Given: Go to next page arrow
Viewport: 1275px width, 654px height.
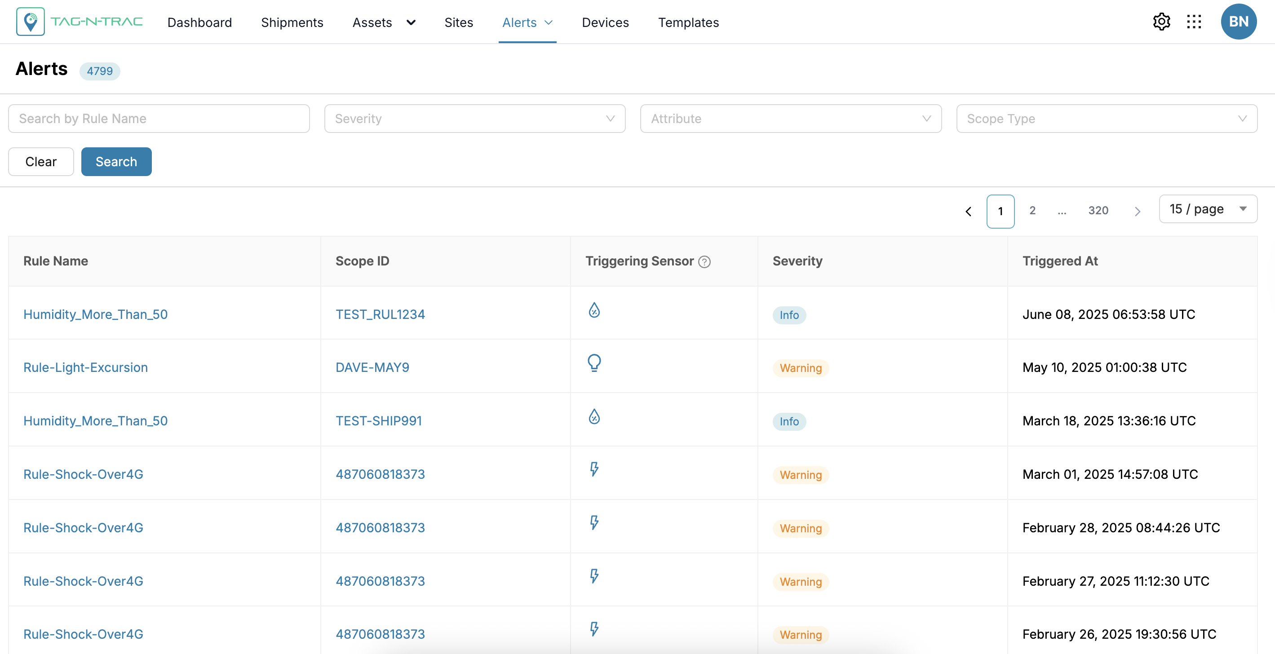Looking at the screenshot, I should (x=1138, y=211).
